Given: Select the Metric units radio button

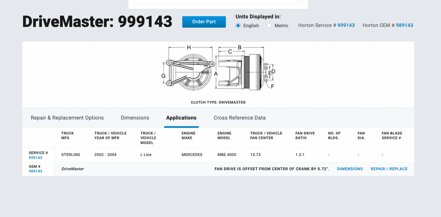Looking at the screenshot, I should [x=269, y=25].
